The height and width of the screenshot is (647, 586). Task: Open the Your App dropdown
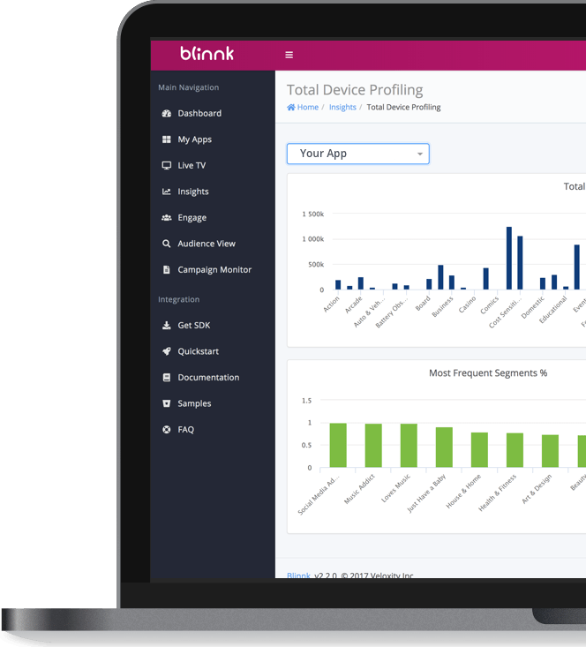(x=357, y=154)
